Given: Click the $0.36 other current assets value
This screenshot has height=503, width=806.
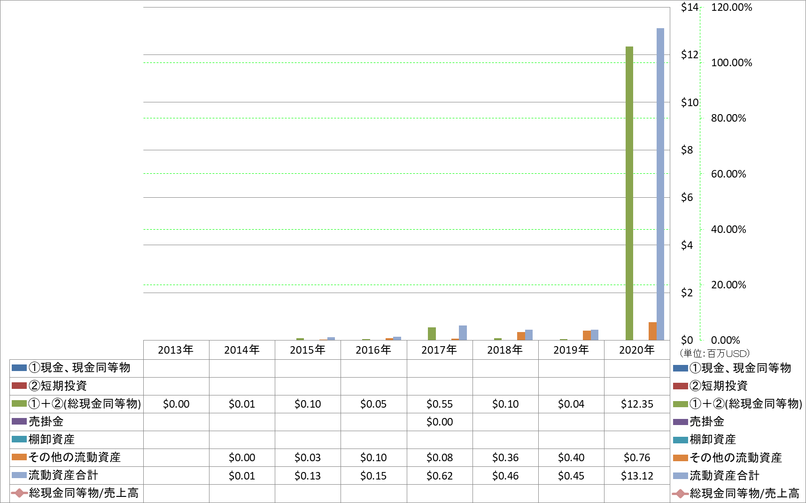Looking at the screenshot, I should 505,457.
